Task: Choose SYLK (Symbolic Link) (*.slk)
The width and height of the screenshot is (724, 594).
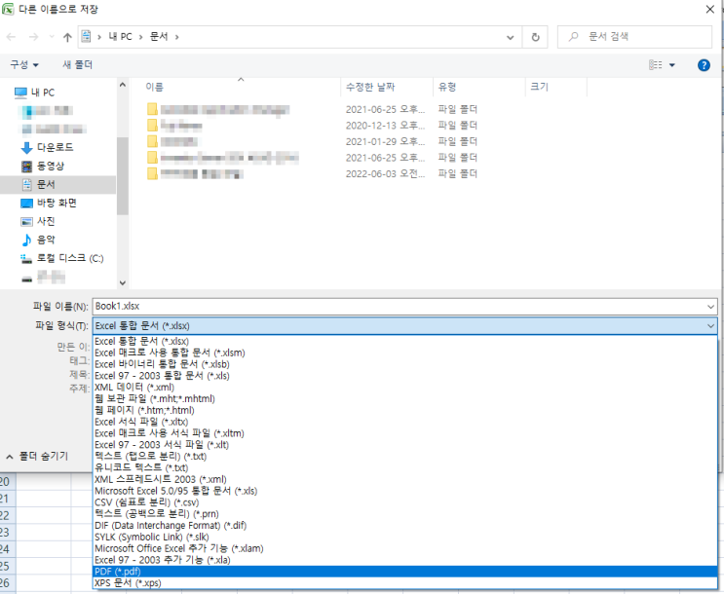Action: pos(405,537)
